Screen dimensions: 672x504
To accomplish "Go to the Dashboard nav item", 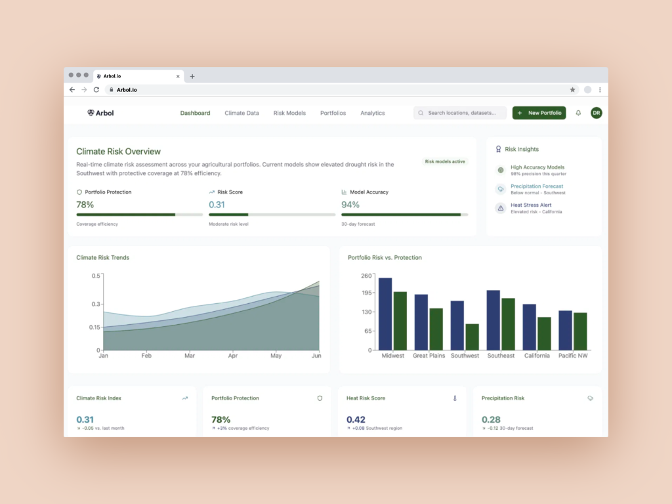I will click(195, 113).
